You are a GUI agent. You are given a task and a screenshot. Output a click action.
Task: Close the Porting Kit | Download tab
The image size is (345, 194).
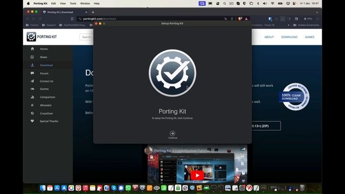[x=86, y=12]
